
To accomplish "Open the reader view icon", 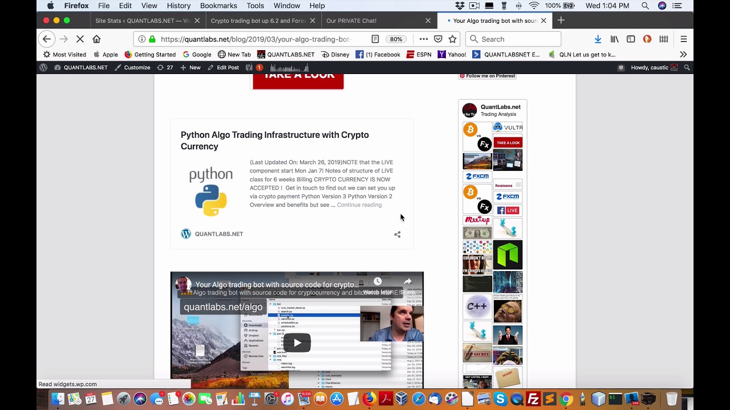I will click(375, 39).
